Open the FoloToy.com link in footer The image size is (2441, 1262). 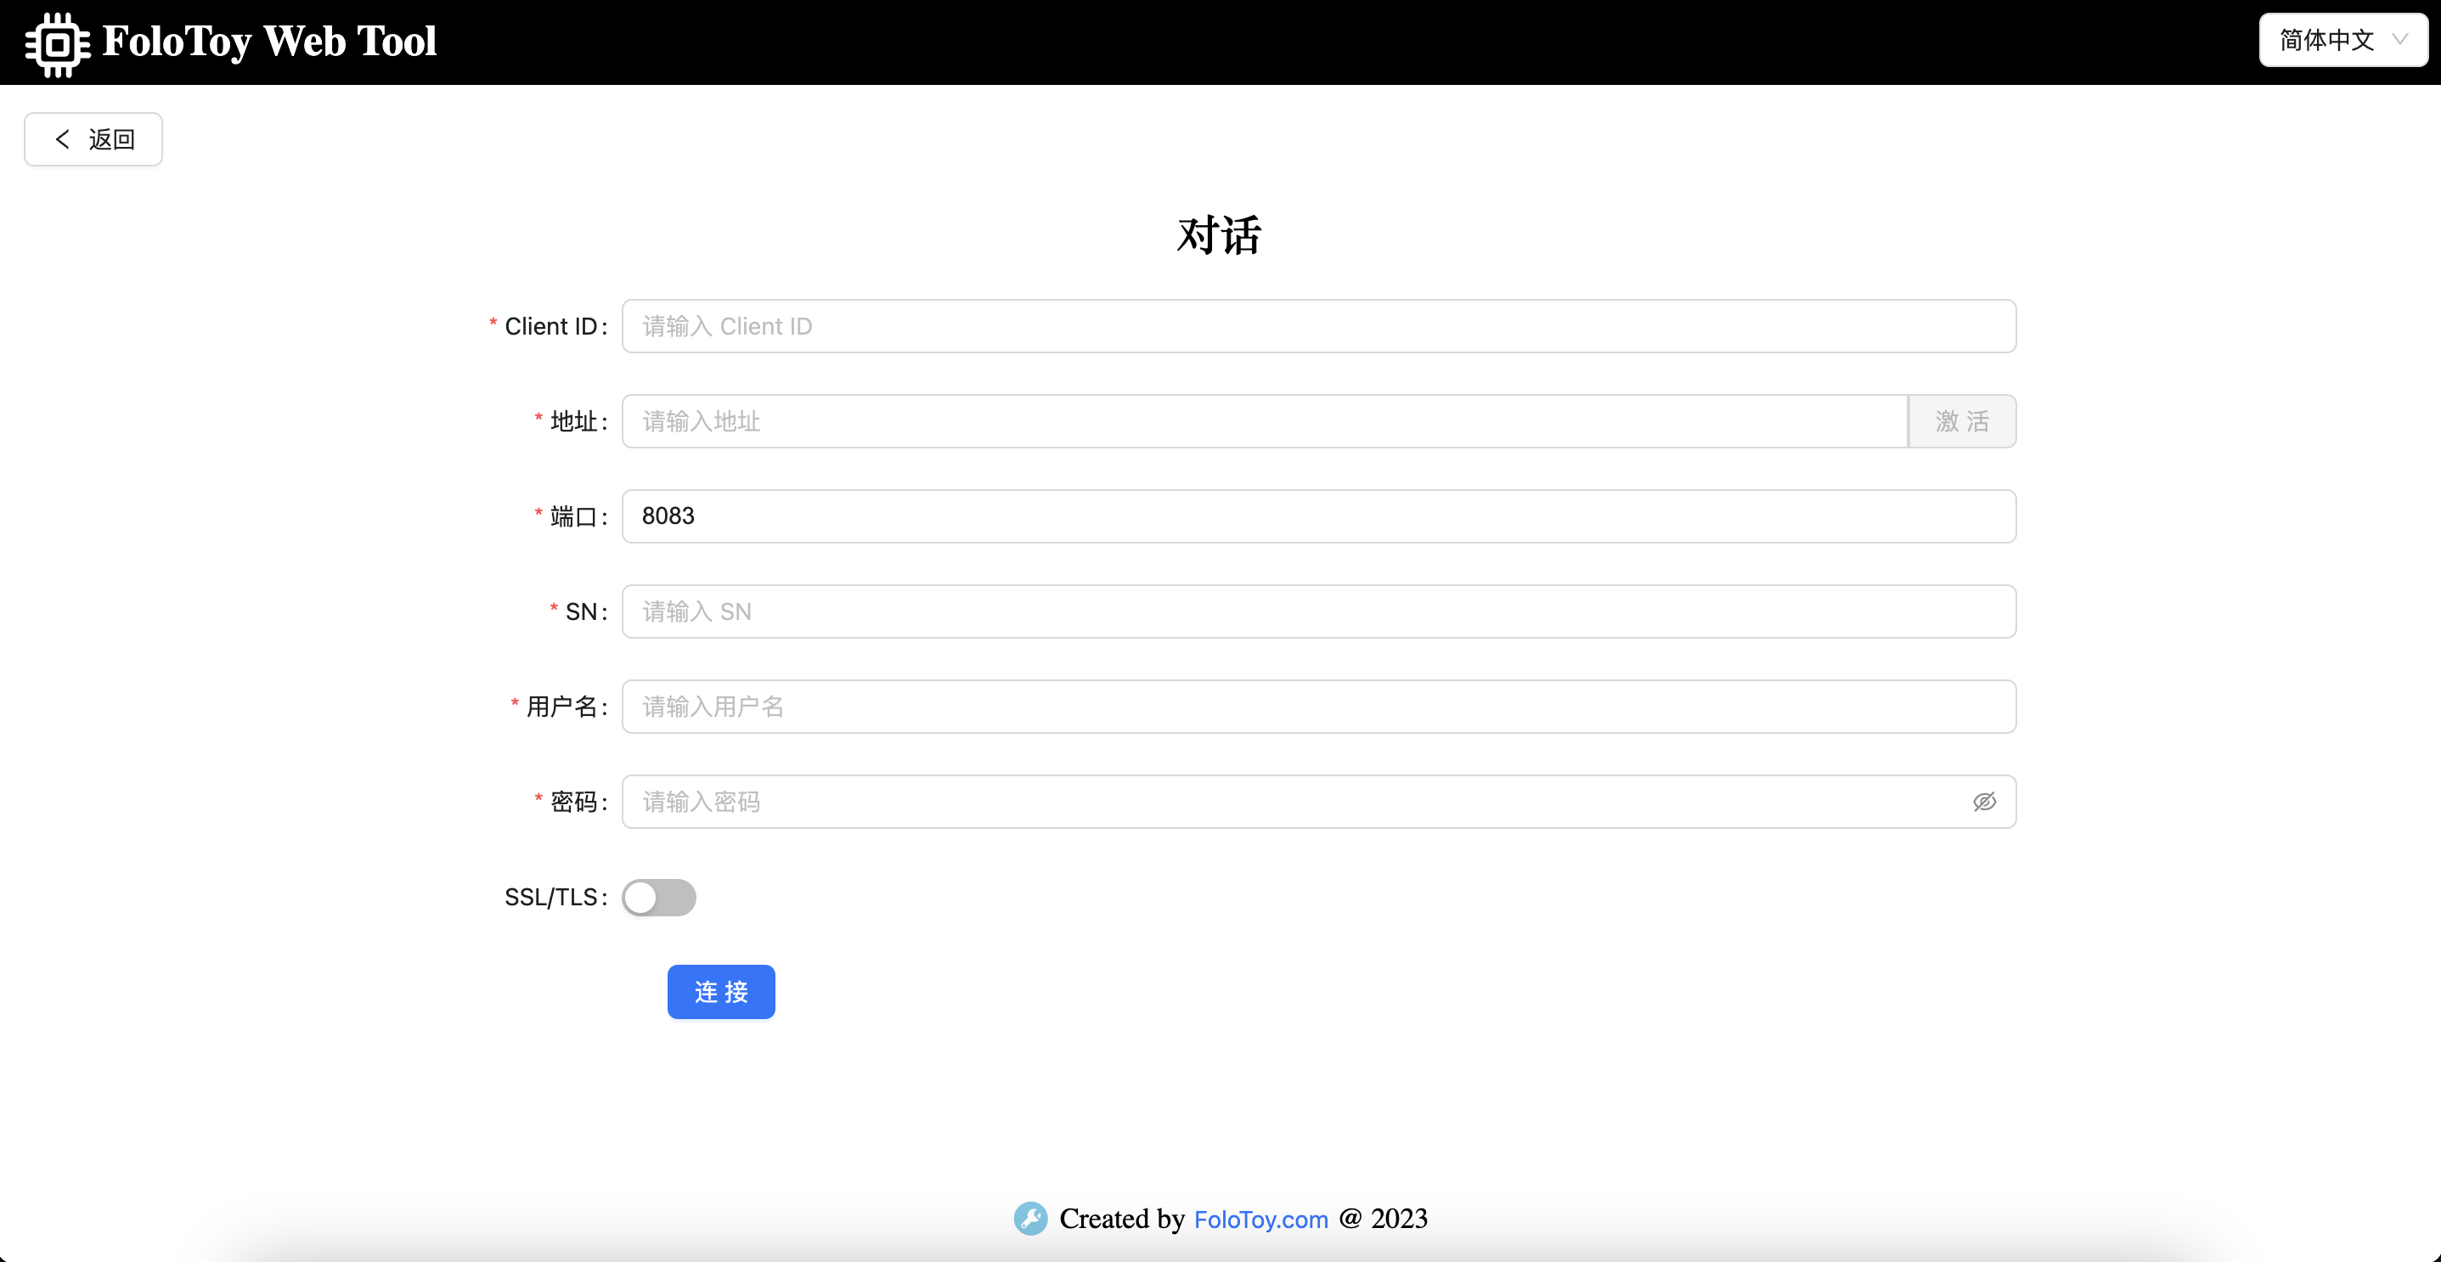(1260, 1219)
